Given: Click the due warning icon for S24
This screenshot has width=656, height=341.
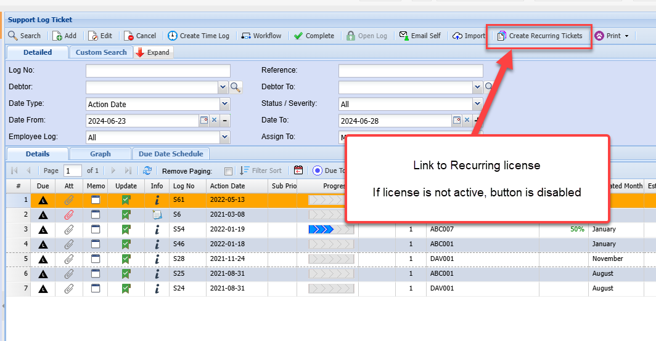Looking at the screenshot, I should [x=43, y=289].
